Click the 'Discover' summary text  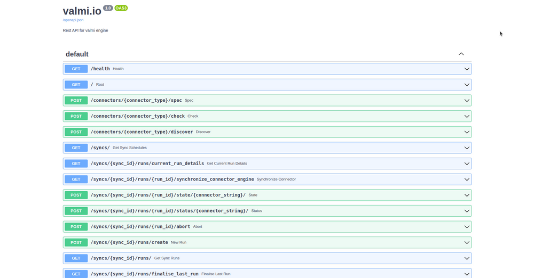(x=203, y=132)
